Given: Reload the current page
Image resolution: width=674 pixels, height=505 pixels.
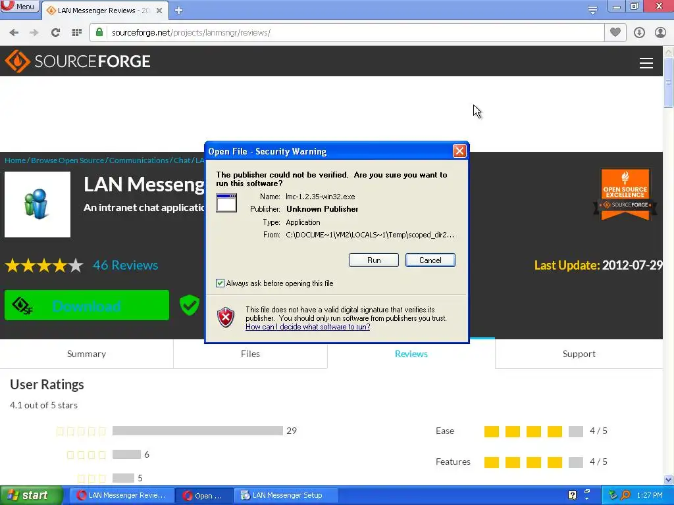Looking at the screenshot, I should (55, 33).
